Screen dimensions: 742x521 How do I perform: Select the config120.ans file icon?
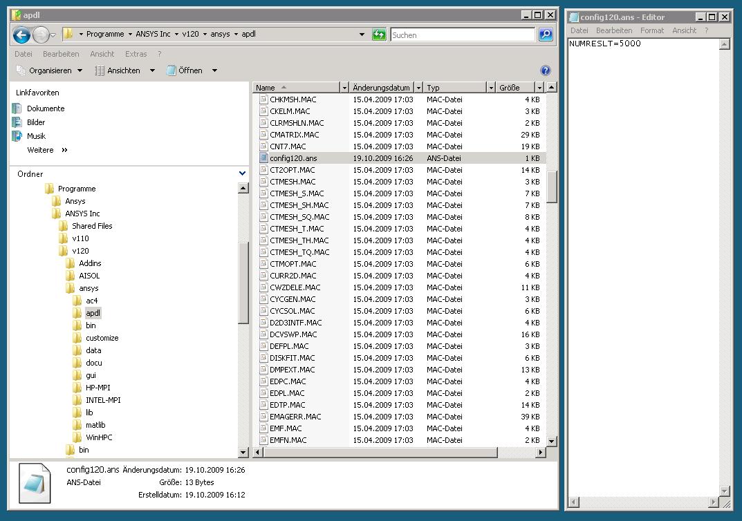(x=263, y=158)
